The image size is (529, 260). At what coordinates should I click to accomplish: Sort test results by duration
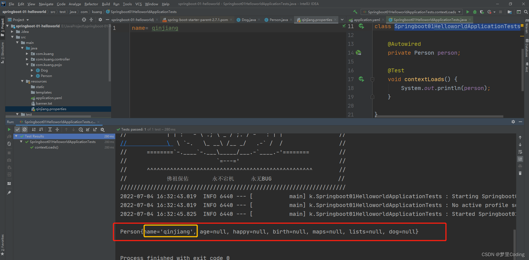(41, 129)
